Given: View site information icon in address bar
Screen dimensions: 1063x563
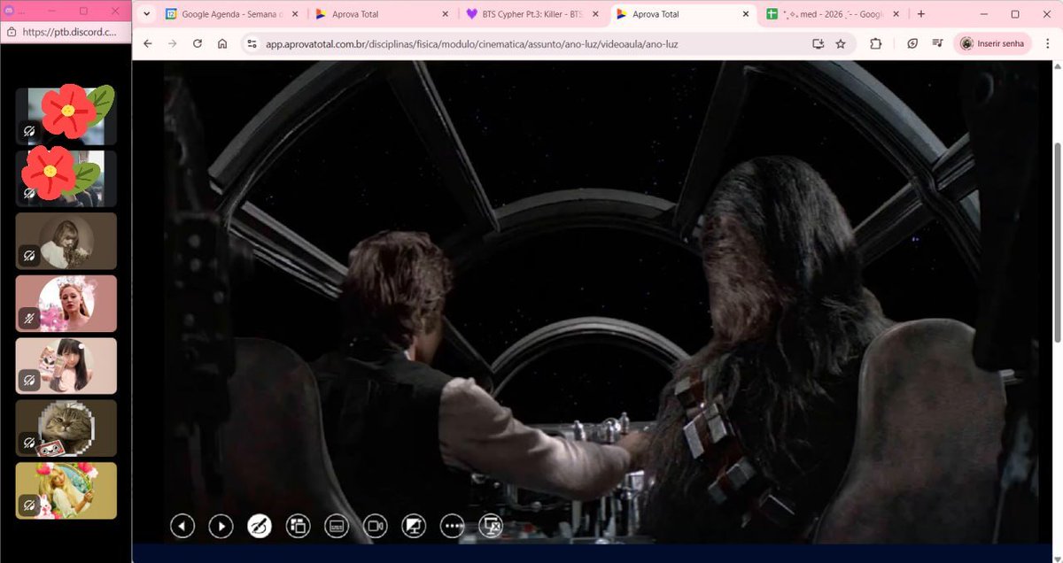Looking at the screenshot, I should click(x=252, y=43).
